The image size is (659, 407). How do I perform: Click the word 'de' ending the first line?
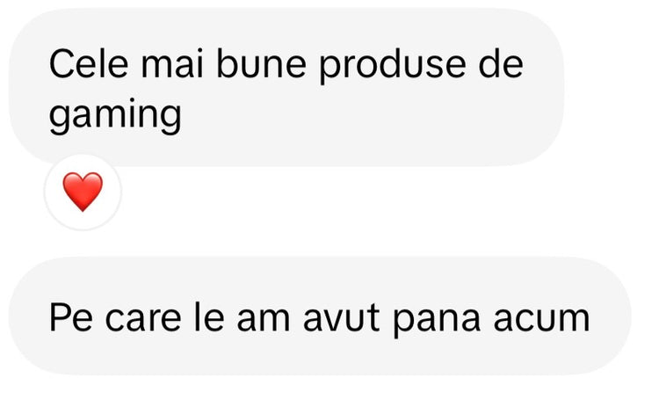point(501,63)
